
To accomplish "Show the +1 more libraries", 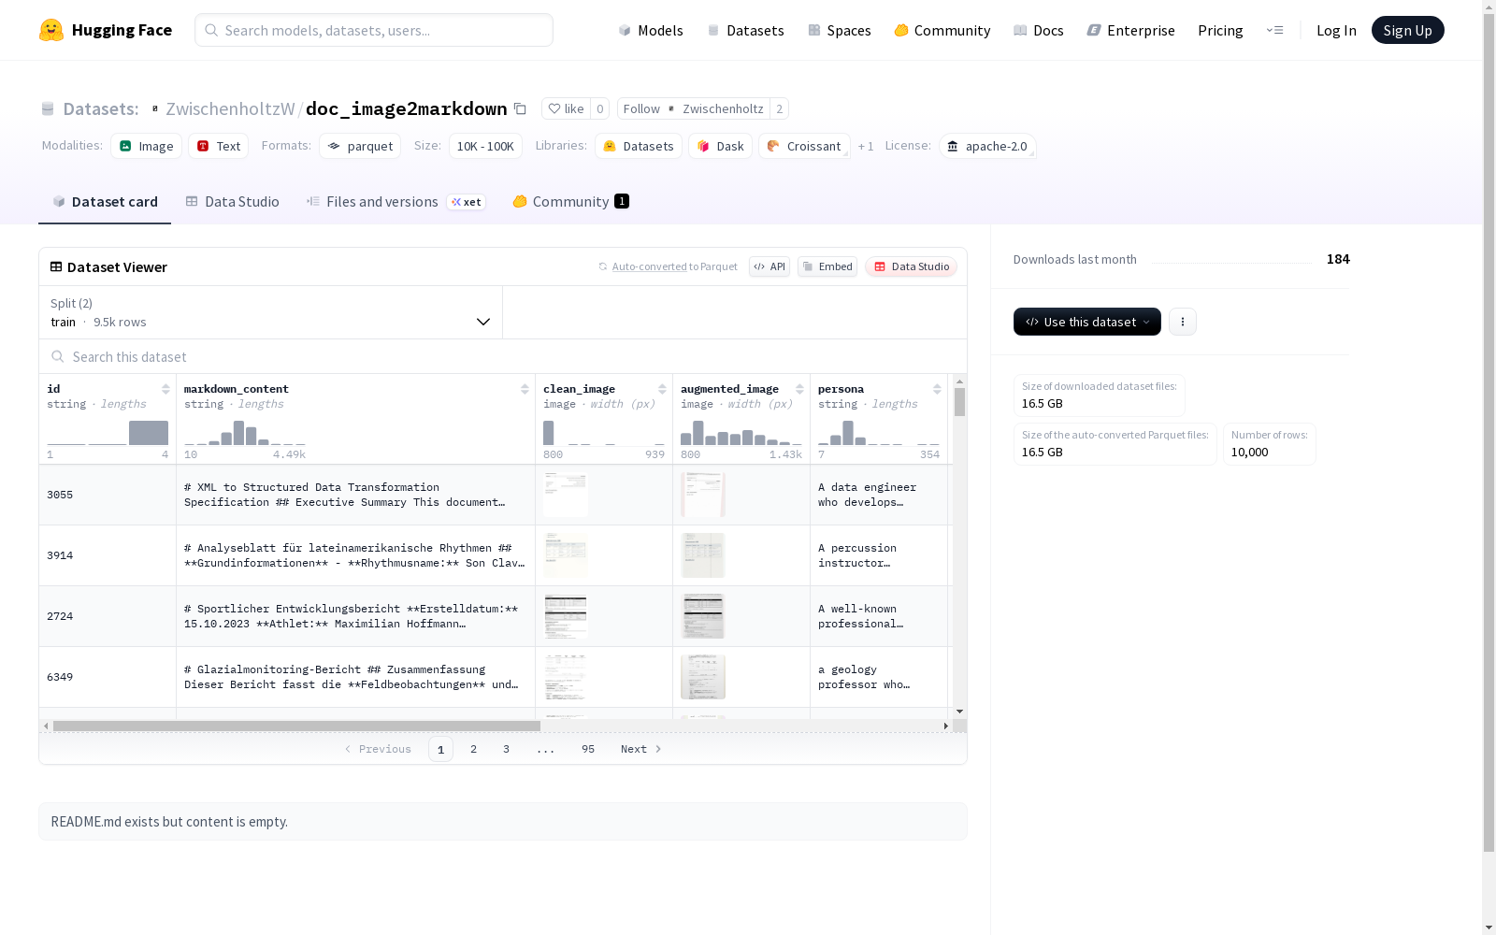I will tap(866, 146).
